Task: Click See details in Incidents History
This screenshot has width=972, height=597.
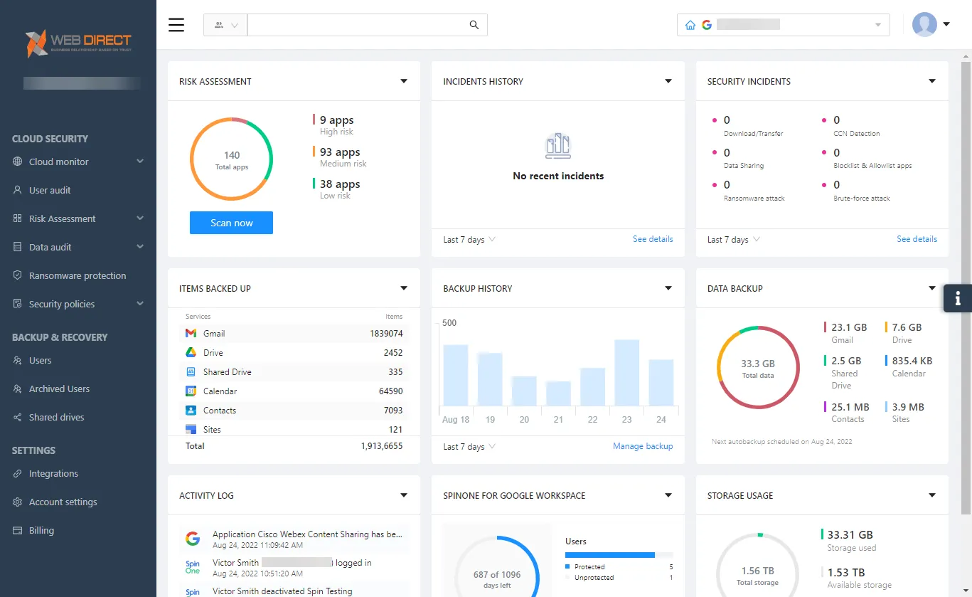Action: coord(653,239)
